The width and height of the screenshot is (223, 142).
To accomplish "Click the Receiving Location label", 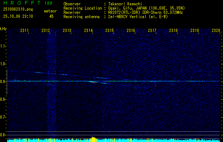I will tap(83, 8).
